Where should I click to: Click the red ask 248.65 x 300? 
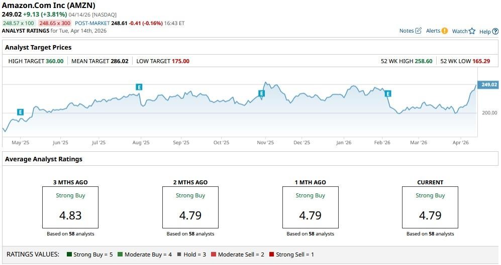[x=55, y=23]
